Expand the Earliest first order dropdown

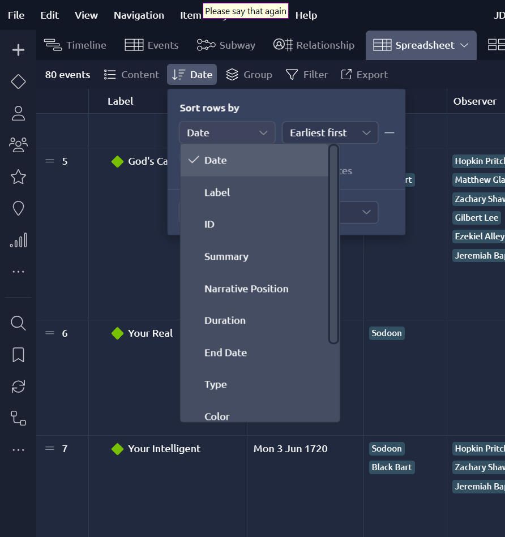click(x=329, y=133)
